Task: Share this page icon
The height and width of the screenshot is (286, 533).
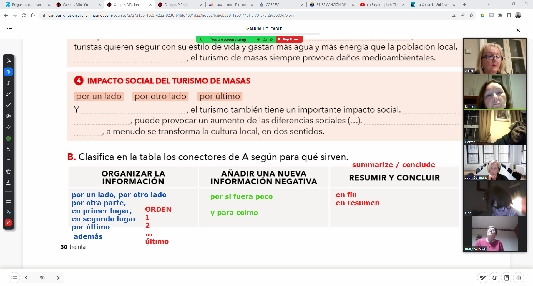Action: (462, 15)
